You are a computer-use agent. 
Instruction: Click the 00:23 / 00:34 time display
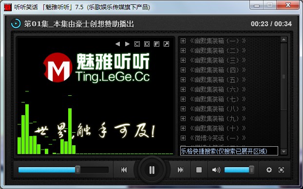tap(271, 24)
